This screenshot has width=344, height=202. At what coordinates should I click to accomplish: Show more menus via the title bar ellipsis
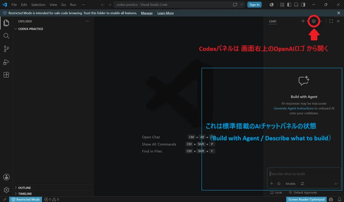coord(83,5)
